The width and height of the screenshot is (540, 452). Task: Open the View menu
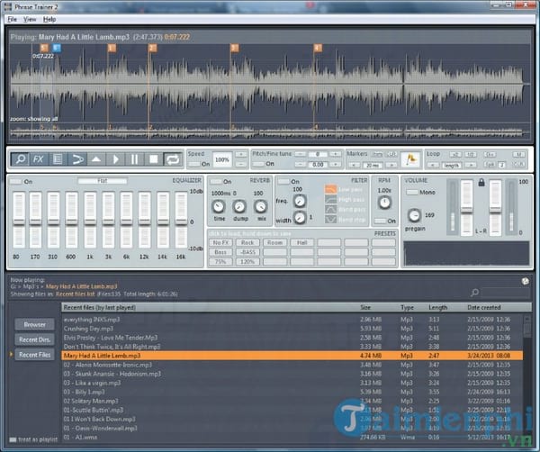[x=31, y=18]
